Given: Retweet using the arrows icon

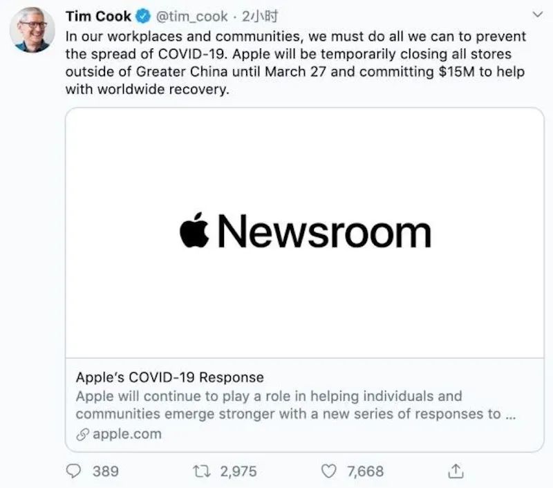Looking at the screenshot, I should [202, 471].
